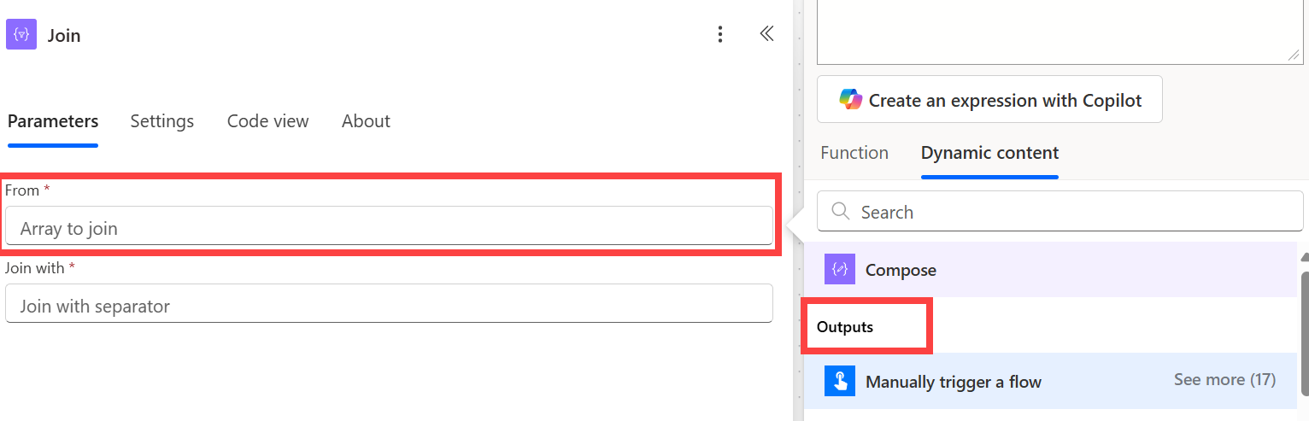Click inside the expression text area
The width and height of the screenshot is (1309, 421).
[1060, 31]
